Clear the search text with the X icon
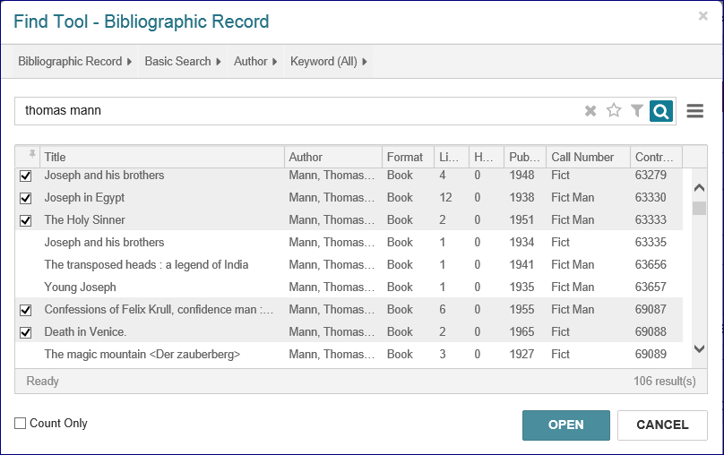Viewport: 724px width, 455px height. pyautogui.click(x=590, y=111)
